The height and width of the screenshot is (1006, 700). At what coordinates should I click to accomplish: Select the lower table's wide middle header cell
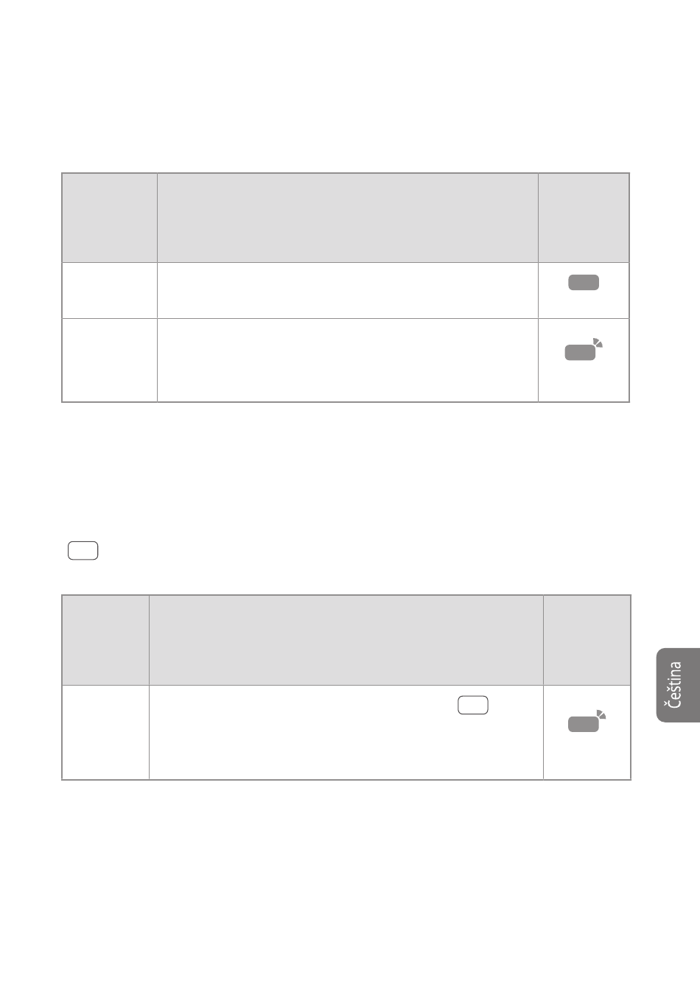346,640
